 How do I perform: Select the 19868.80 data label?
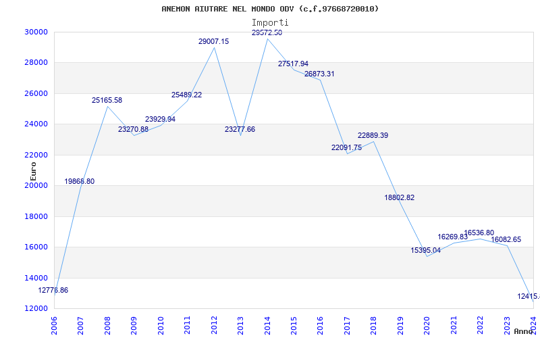79,181
